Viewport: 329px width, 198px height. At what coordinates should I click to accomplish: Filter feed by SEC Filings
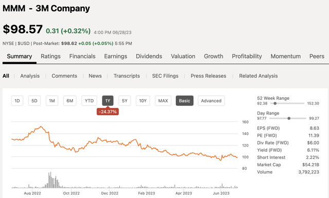tap(165, 76)
